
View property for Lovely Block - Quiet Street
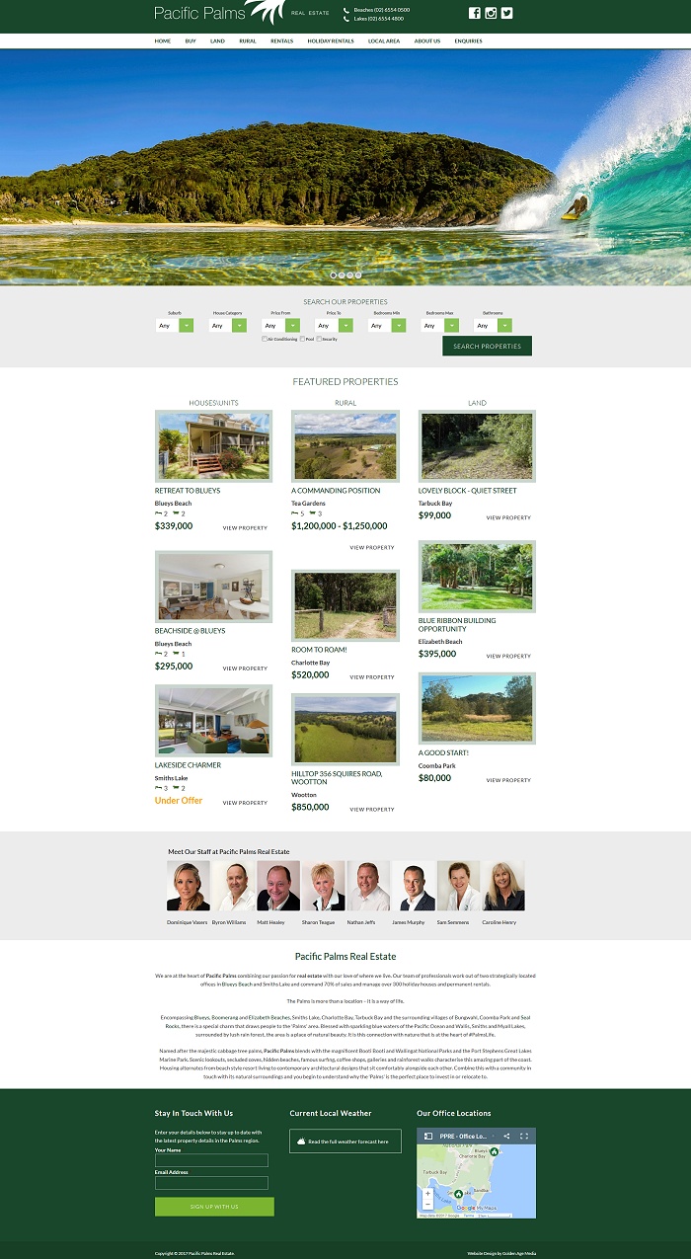[x=508, y=517]
